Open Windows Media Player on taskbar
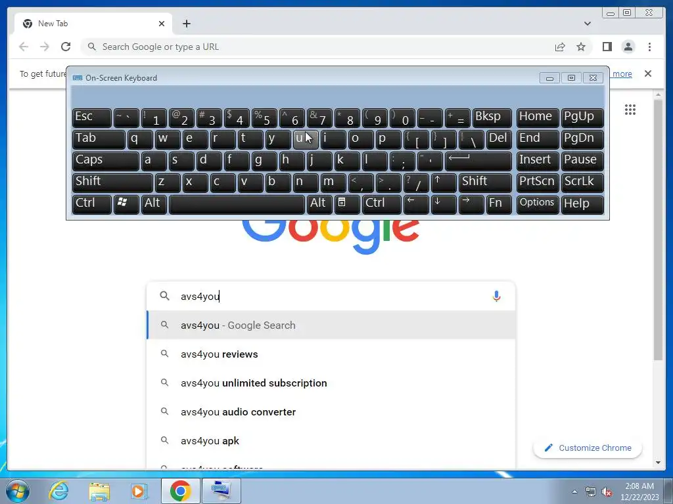This screenshot has width=673, height=504. pos(139,491)
